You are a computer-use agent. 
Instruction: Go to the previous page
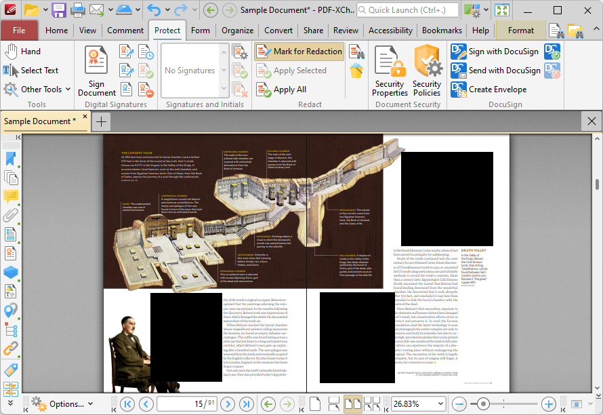(146, 404)
